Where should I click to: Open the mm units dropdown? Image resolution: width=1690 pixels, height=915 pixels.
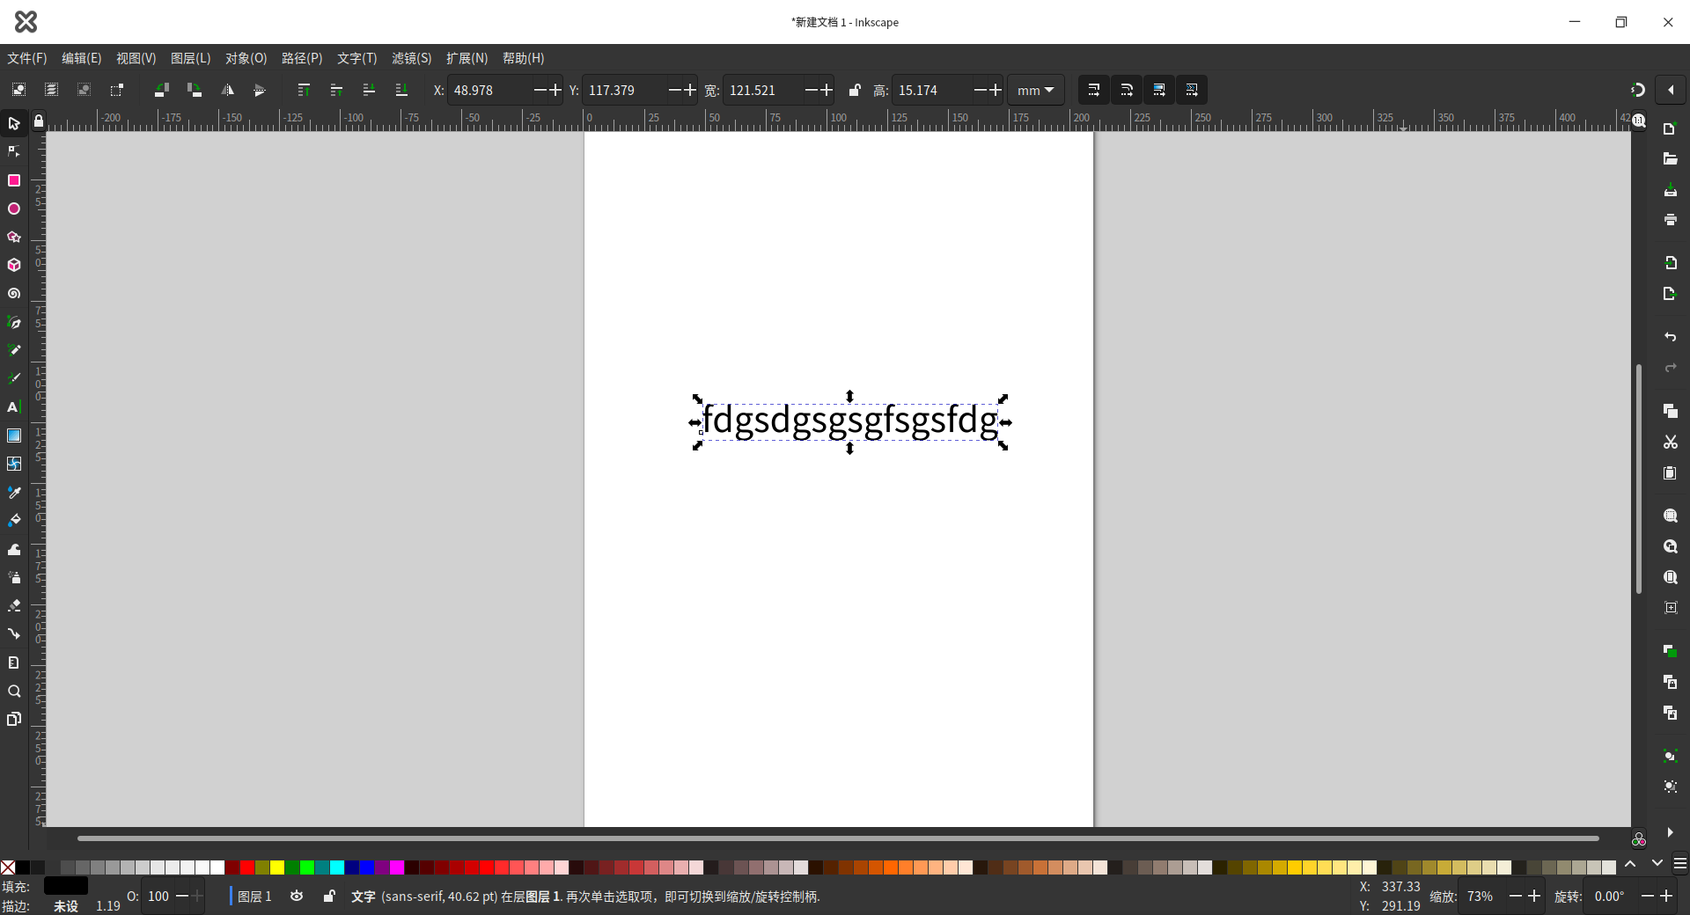(x=1035, y=90)
